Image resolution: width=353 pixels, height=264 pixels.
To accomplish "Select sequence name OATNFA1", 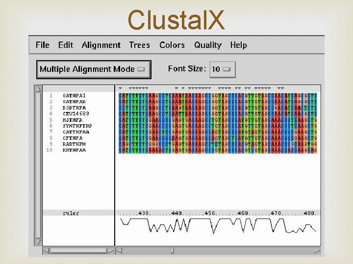I will pos(74,96).
